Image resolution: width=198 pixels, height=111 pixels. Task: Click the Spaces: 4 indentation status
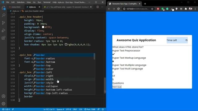click(x=60, y=109)
